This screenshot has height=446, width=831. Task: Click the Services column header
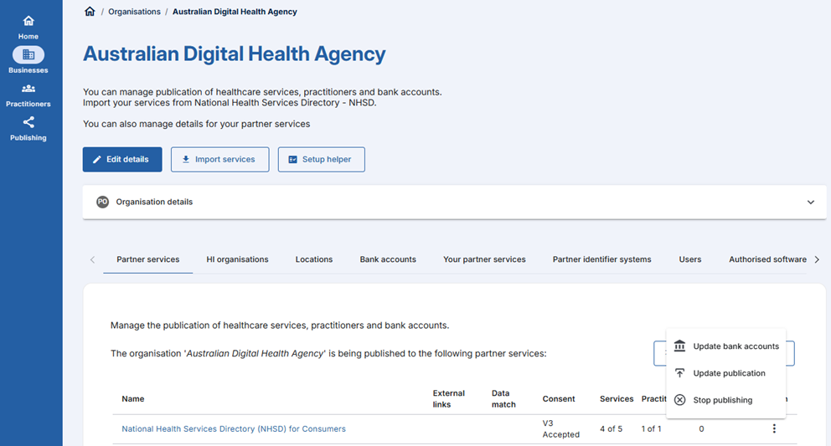coord(617,399)
